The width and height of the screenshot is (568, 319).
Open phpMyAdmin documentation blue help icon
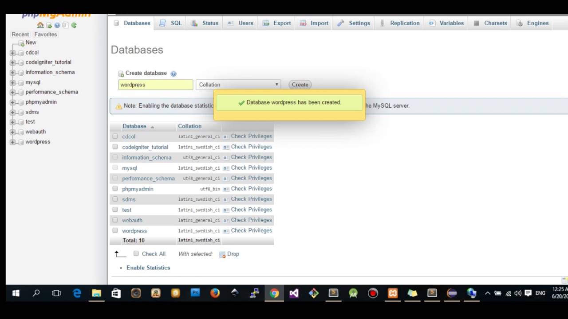(57, 25)
